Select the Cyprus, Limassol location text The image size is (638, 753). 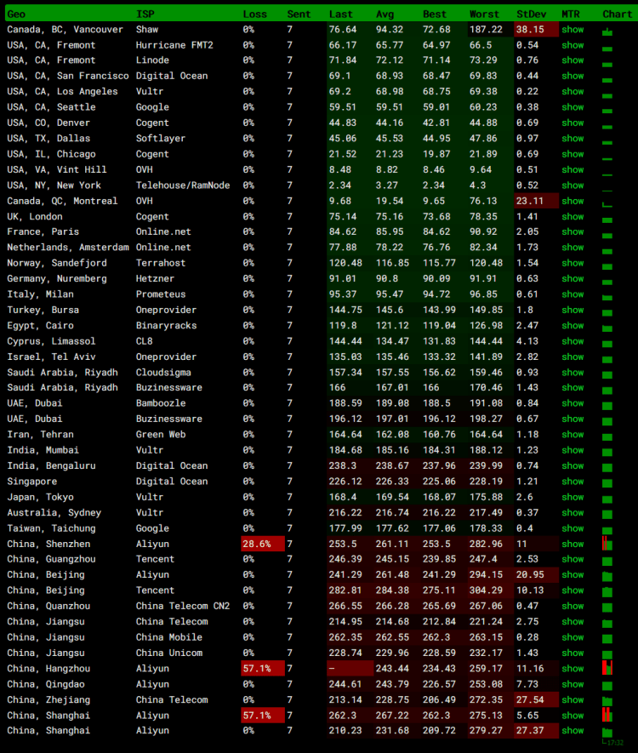51,341
